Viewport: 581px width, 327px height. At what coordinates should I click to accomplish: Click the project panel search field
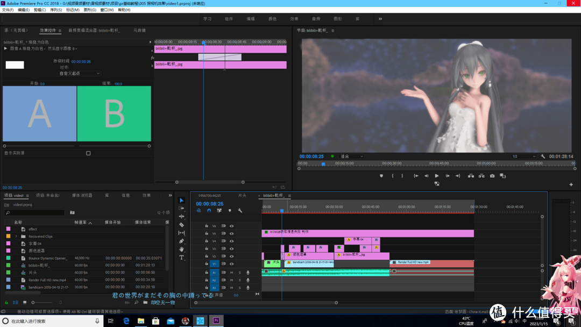pyautogui.click(x=35, y=212)
